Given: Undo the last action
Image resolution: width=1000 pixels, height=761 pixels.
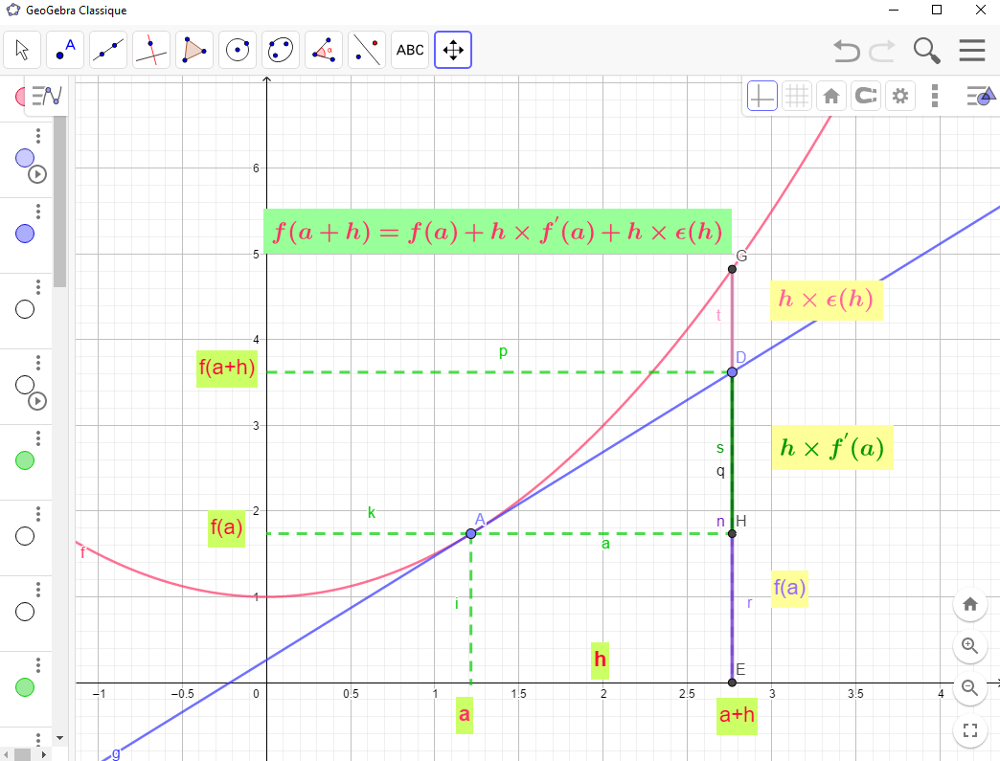Looking at the screenshot, I should click(x=847, y=51).
